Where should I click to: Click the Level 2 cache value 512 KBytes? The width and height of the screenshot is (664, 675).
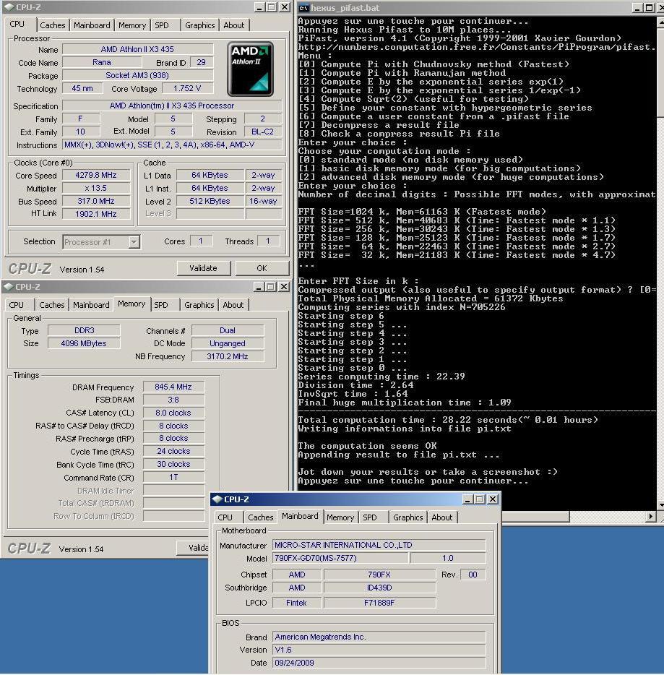(210, 201)
